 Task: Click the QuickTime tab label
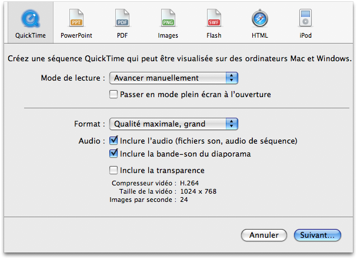tap(31, 35)
